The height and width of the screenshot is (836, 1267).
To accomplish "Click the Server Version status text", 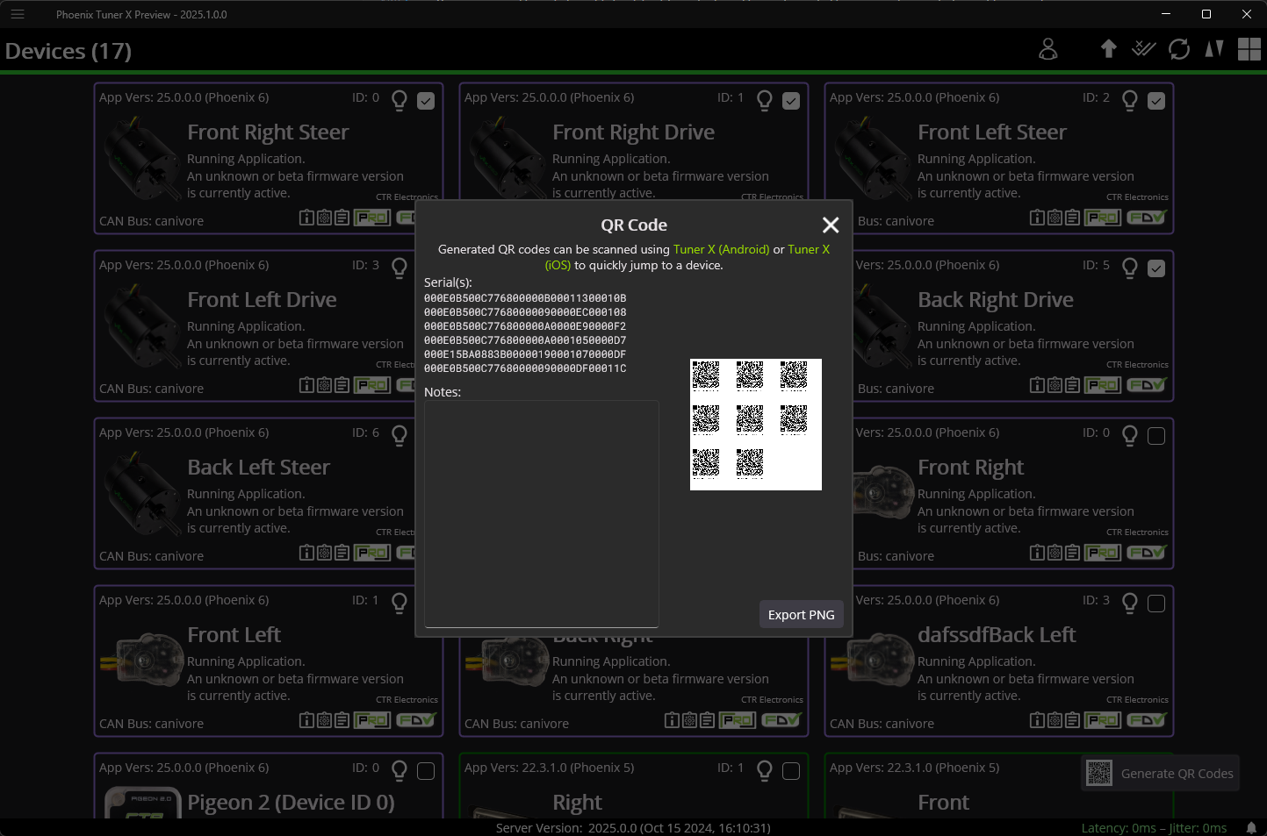I will (x=633, y=828).
